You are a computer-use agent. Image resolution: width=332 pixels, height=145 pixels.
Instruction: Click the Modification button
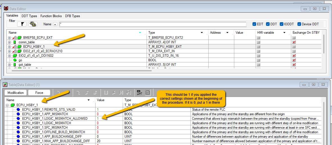click(x=16, y=93)
